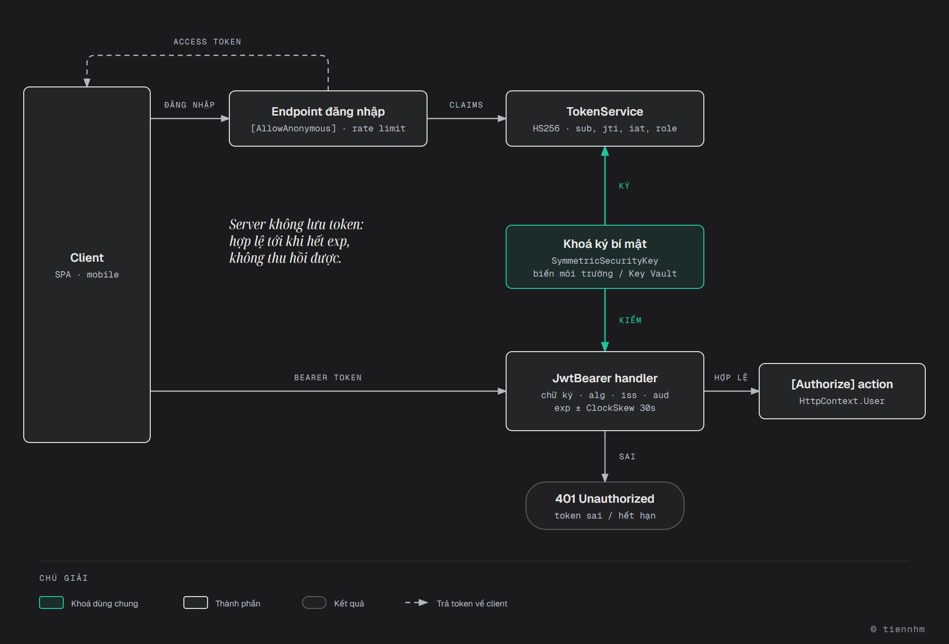Viewport: 949px width, 644px height.
Task: Click the [Authorize] action node
Action: [842, 391]
